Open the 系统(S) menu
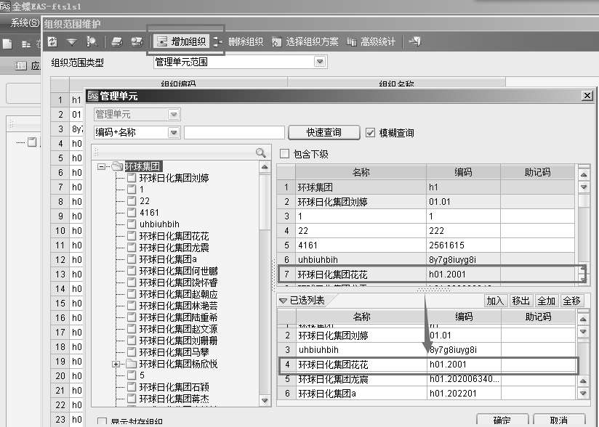Screen dimensions: 599x427 pos(25,23)
